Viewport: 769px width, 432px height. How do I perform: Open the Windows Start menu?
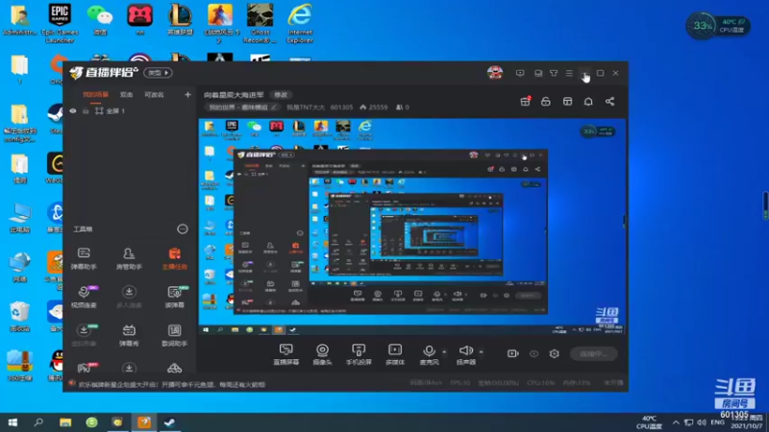coord(12,422)
